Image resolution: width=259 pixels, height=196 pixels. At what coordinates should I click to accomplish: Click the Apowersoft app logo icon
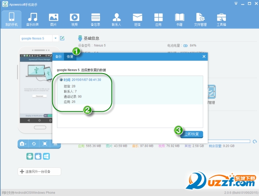pos(5,4)
